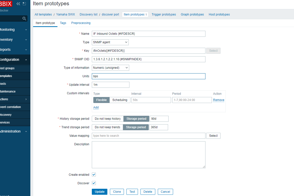Focus the Name input field
The image size is (294, 196).
[x=149, y=34]
